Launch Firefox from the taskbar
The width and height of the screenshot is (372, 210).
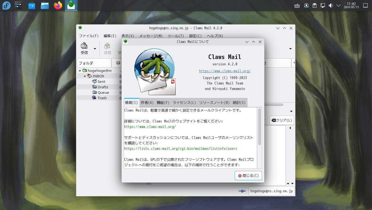click(58, 5)
